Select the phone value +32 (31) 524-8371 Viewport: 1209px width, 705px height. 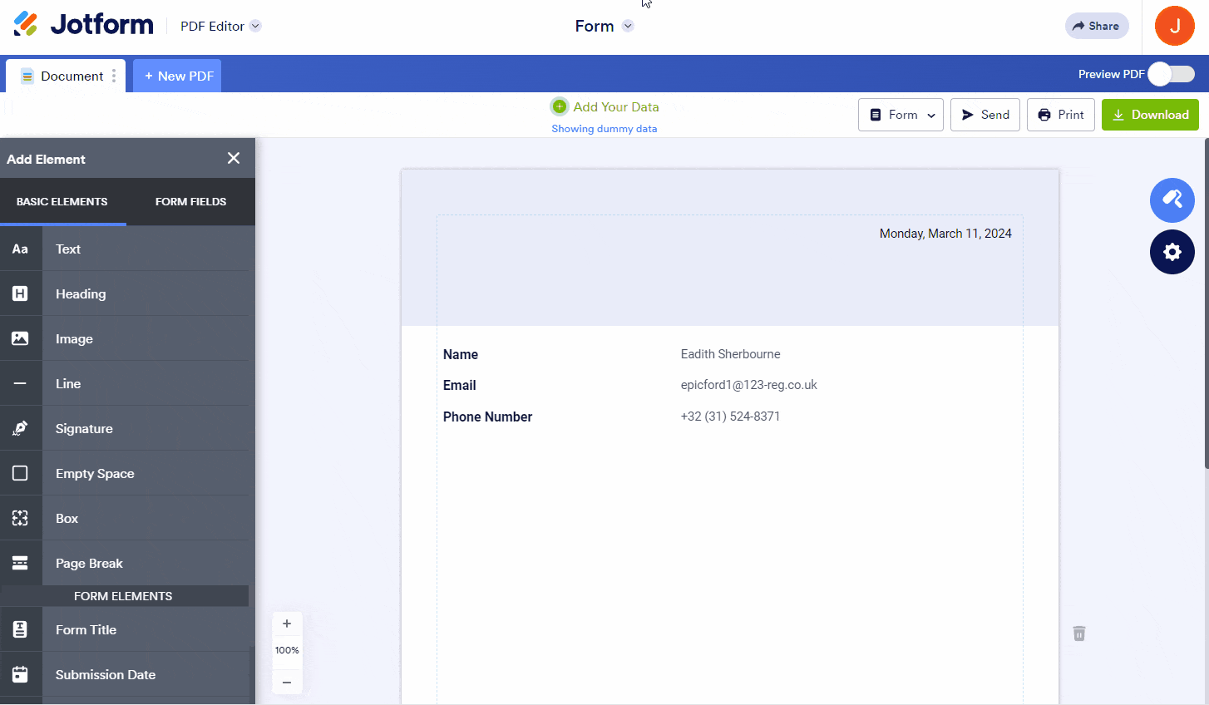(x=730, y=417)
